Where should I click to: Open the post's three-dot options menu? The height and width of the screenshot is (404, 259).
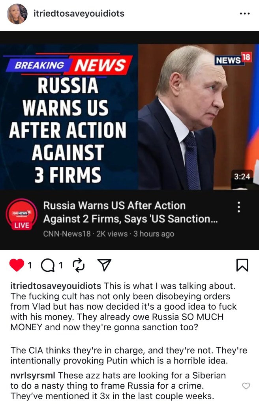coord(244,14)
